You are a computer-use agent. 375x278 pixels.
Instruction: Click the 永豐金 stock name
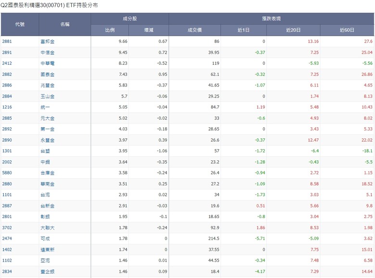(47, 140)
